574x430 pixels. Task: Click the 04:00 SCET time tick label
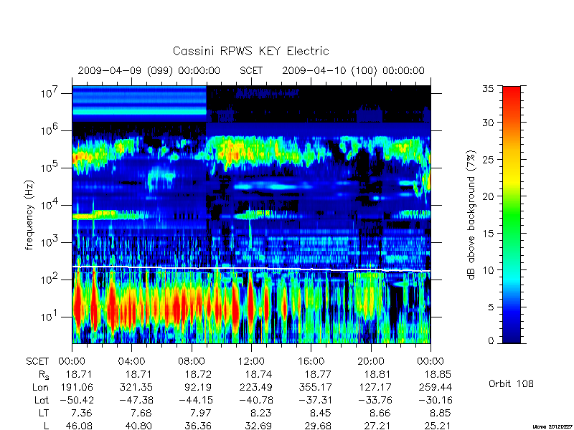pyautogui.click(x=131, y=362)
